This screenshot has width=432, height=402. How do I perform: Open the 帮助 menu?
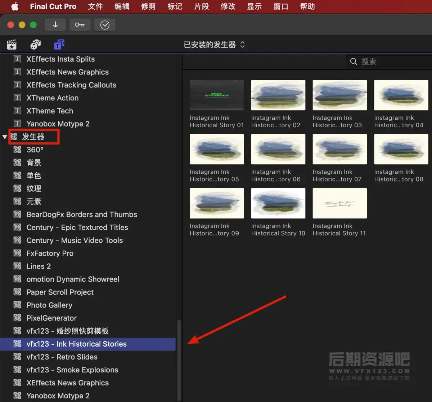[x=307, y=6]
